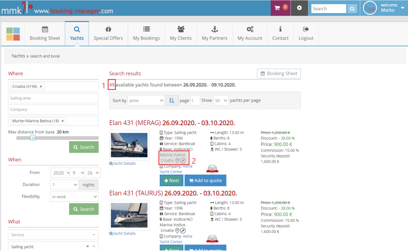Image resolution: width=408 pixels, height=251 pixels.
Task: Open the Flexibility in week dropdown
Action: tap(74, 197)
